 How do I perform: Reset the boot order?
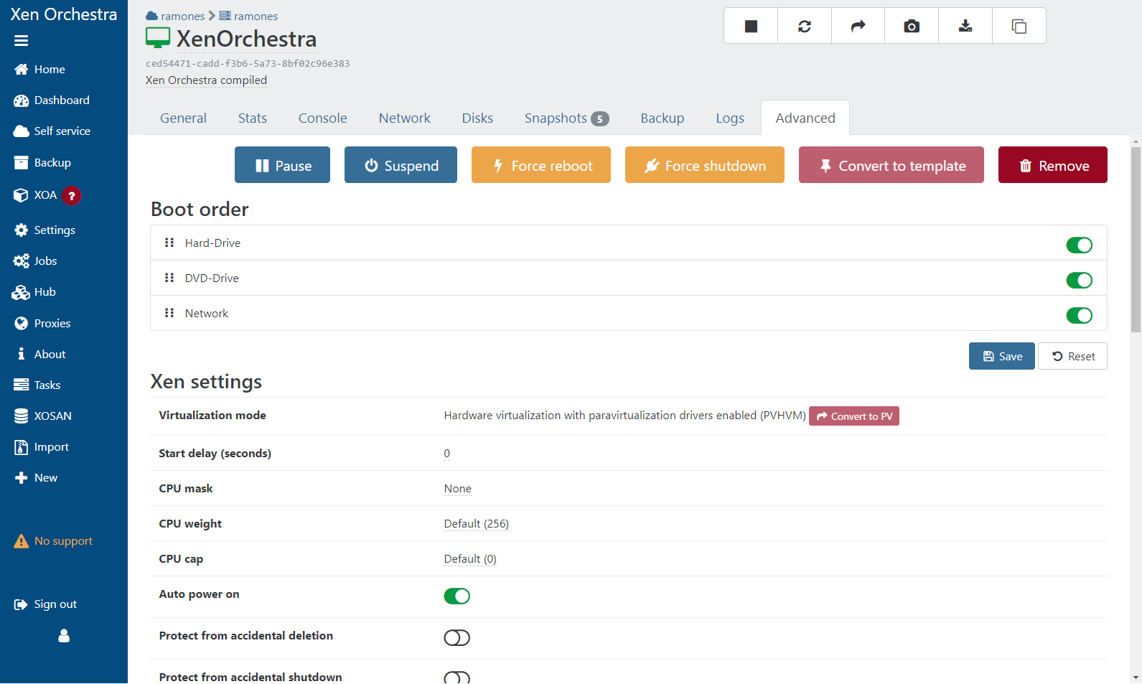[1072, 356]
